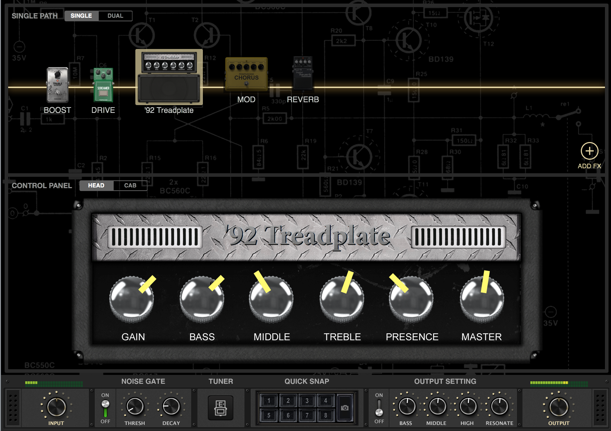This screenshot has height=431, width=611.
Task: Open the CAB control panel tab
Action: pyautogui.click(x=130, y=185)
